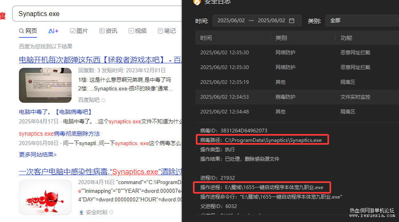399x222 pixels.
Task: Open the error dialog thumbnail of first result
Action: point(45,85)
